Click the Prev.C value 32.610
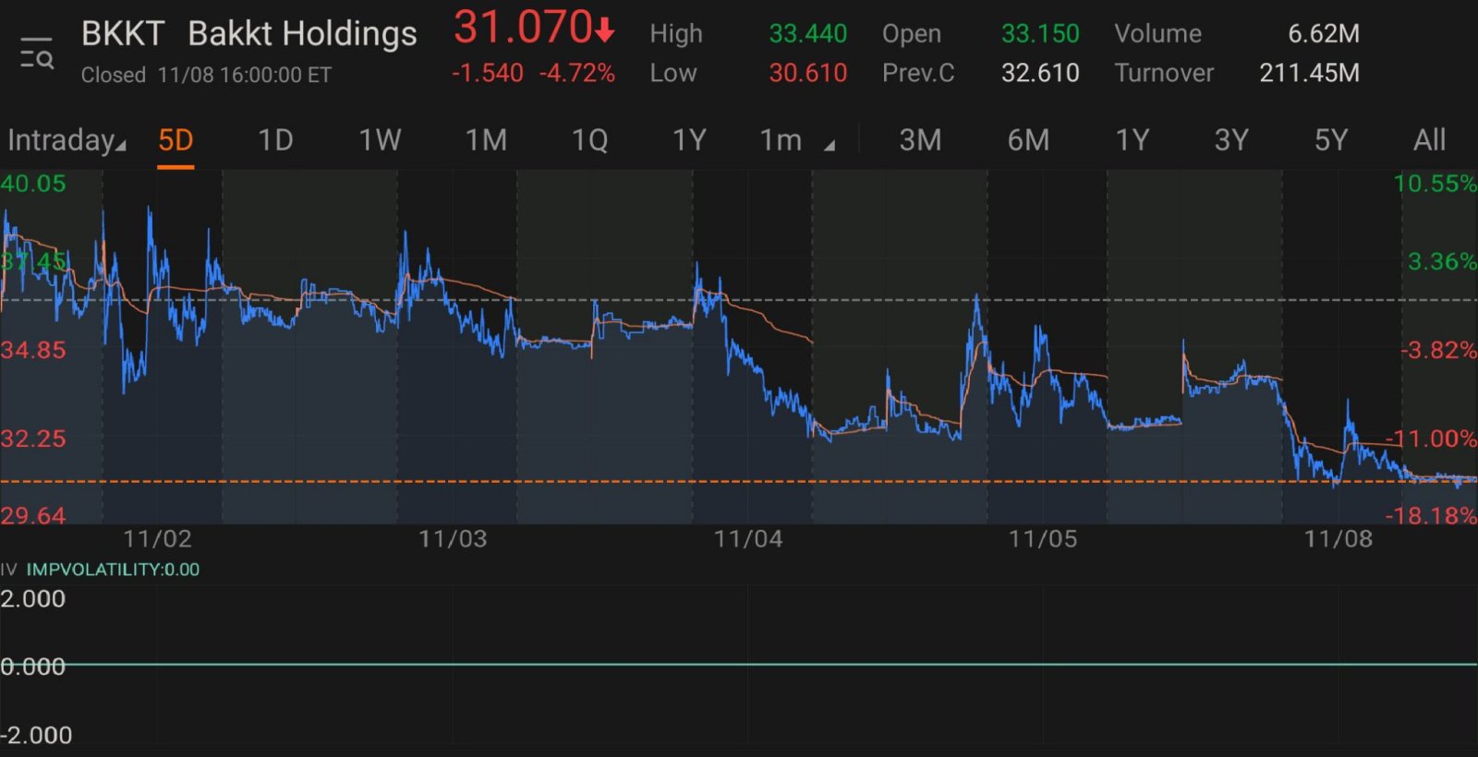 1040,73
